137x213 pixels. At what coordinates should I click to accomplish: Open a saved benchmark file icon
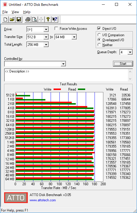pos(12,19)
